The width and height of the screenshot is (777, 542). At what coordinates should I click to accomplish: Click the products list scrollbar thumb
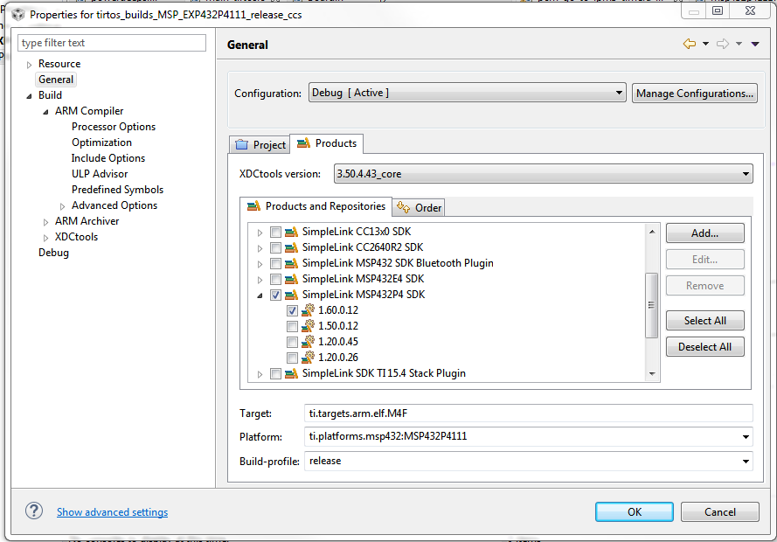[x=652, y=305]
